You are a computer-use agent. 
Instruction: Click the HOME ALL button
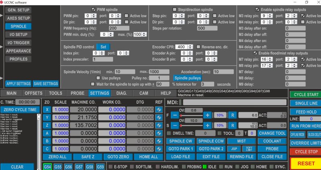click(x=148, y=157)
